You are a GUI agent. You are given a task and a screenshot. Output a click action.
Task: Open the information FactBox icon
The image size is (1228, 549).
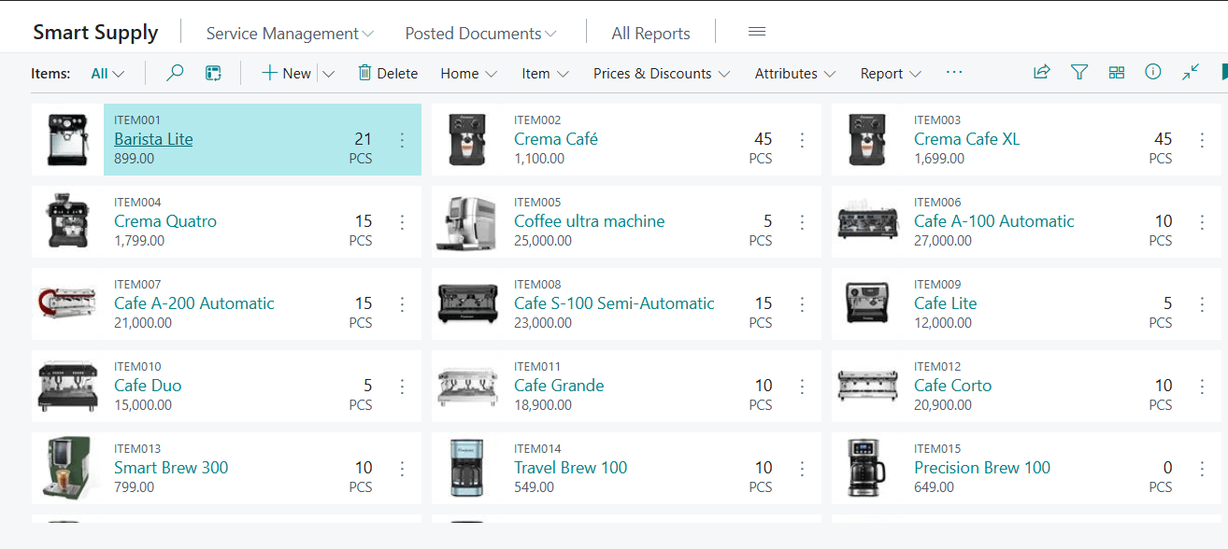pyautogui.click(x=1153, y=73)
